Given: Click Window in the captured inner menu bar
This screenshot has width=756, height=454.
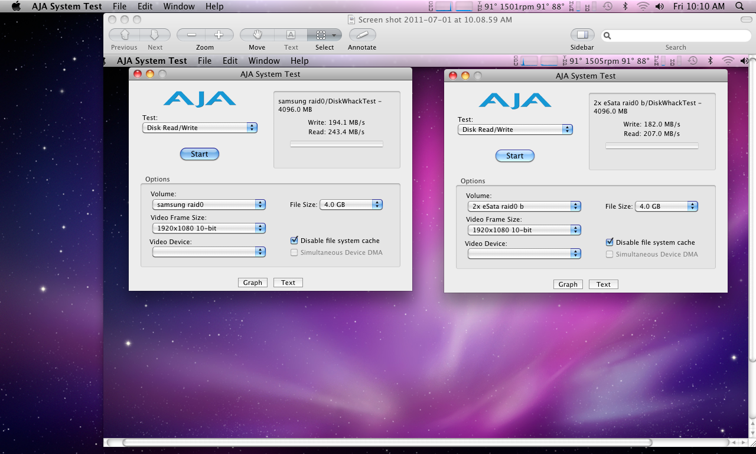Looking at the screenshot, I should pos(264,61).
